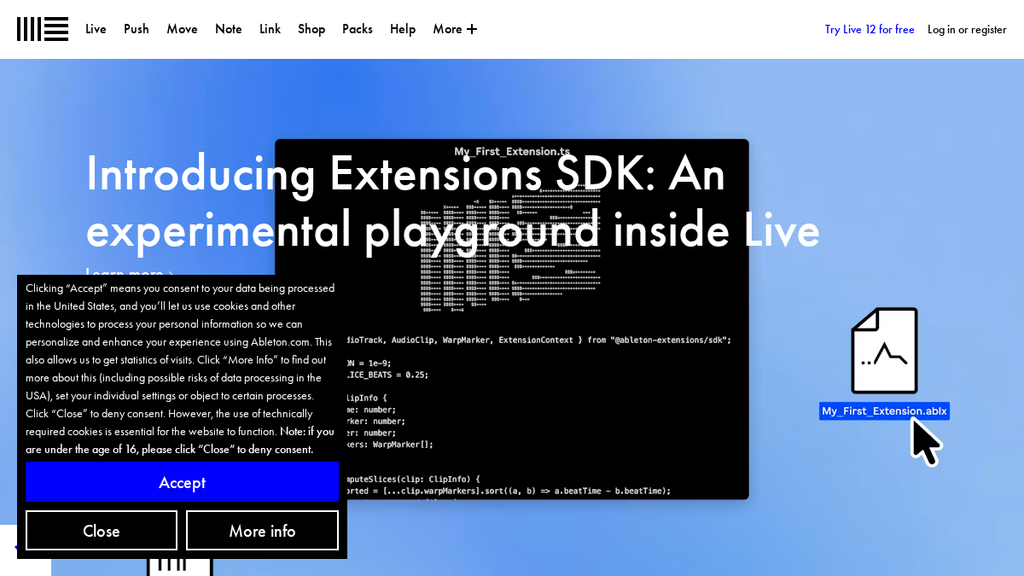The image size is (1024, 576).
Task: Open the Shop page
Action: tap(311, 29)
